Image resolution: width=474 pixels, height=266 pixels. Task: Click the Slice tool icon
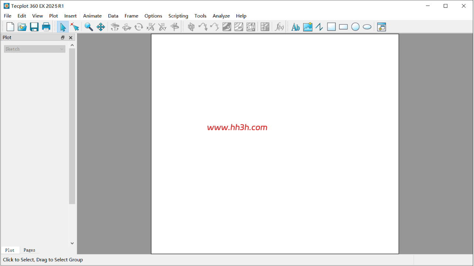[191, 27]
